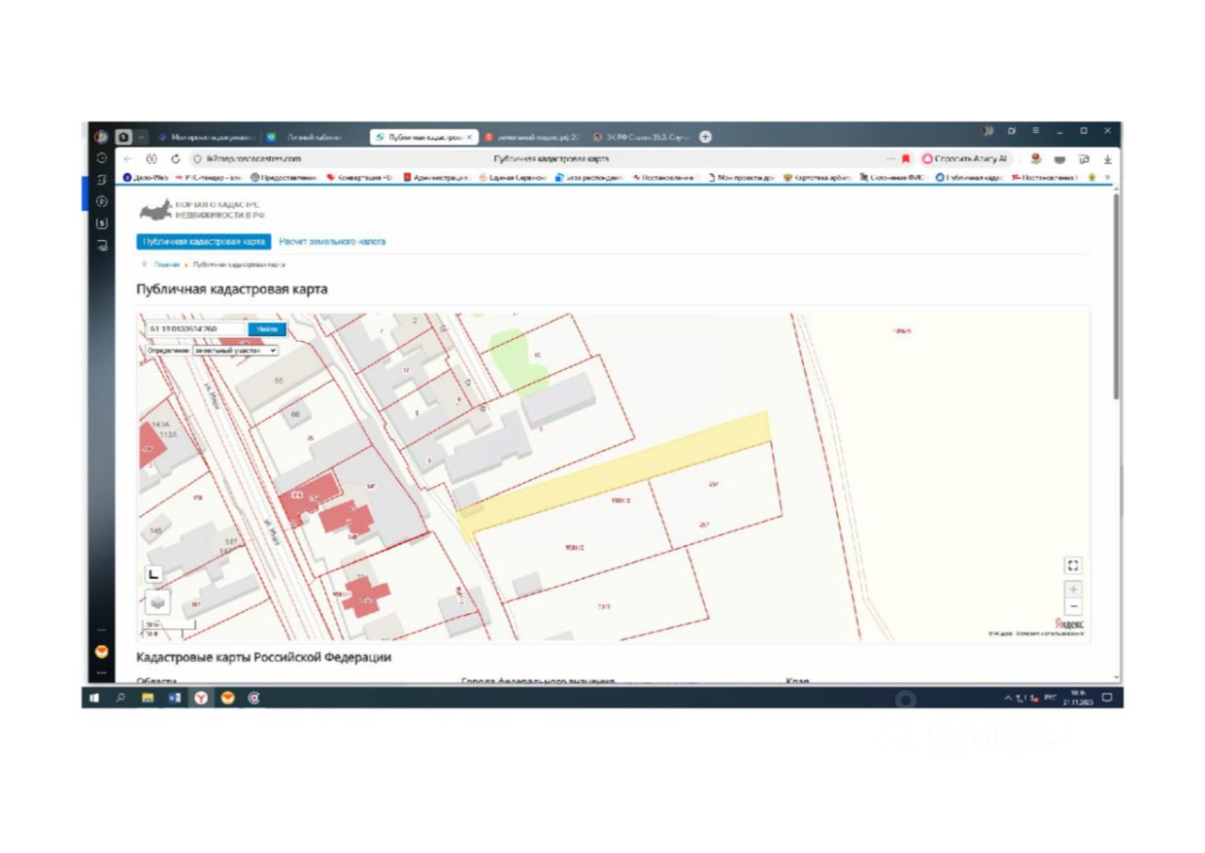The height and width of the screenshot is (853, 1205).
Task: Zoom out the map with minus button
Action: click(x=1073, y=607)
